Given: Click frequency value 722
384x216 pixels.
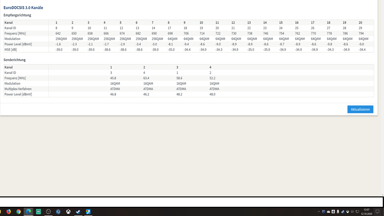Looking at the screenshot, I should click(218, 33).
